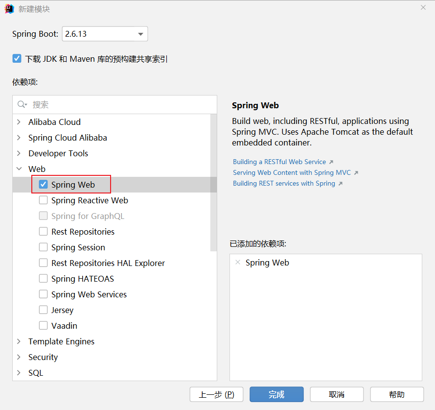The width and height of the screenshot is (435, 410).
Task: Select the Security tree label
Action: pyautogui.click(x=43, y=357)
